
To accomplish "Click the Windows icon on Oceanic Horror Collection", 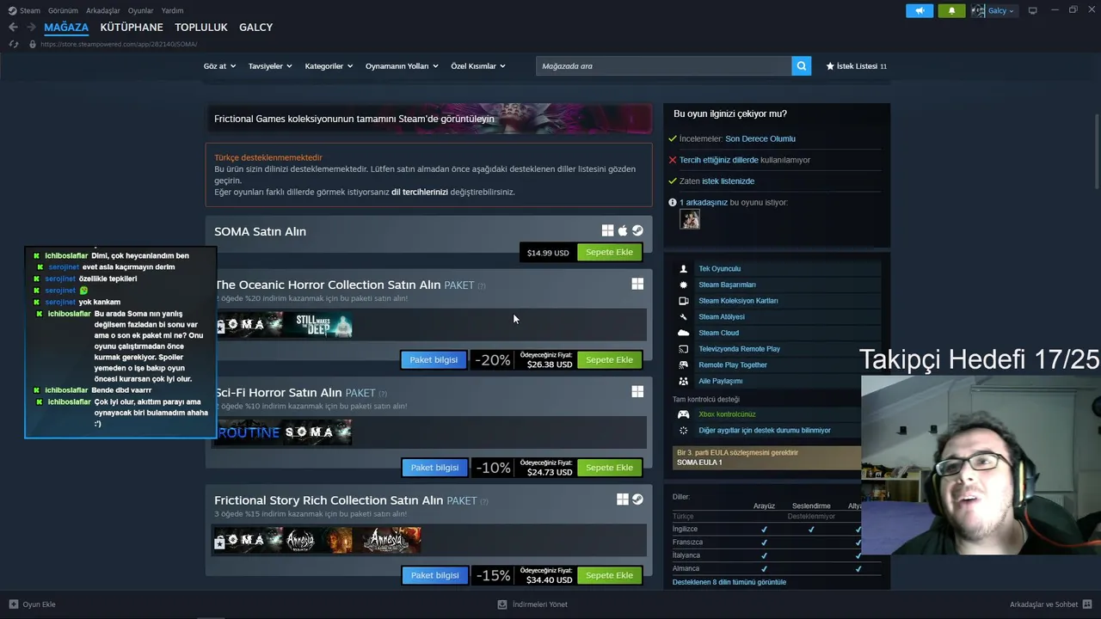I will (x=637, y=284).
